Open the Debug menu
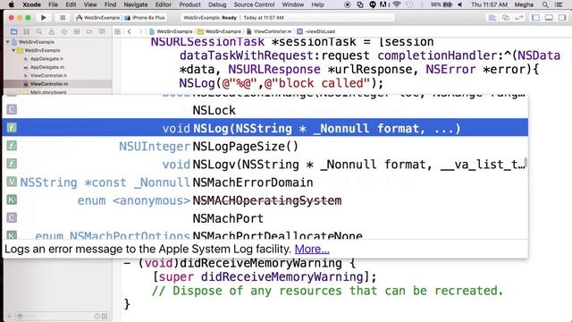Viewport: 572px width, 322px height. [217, 4]
